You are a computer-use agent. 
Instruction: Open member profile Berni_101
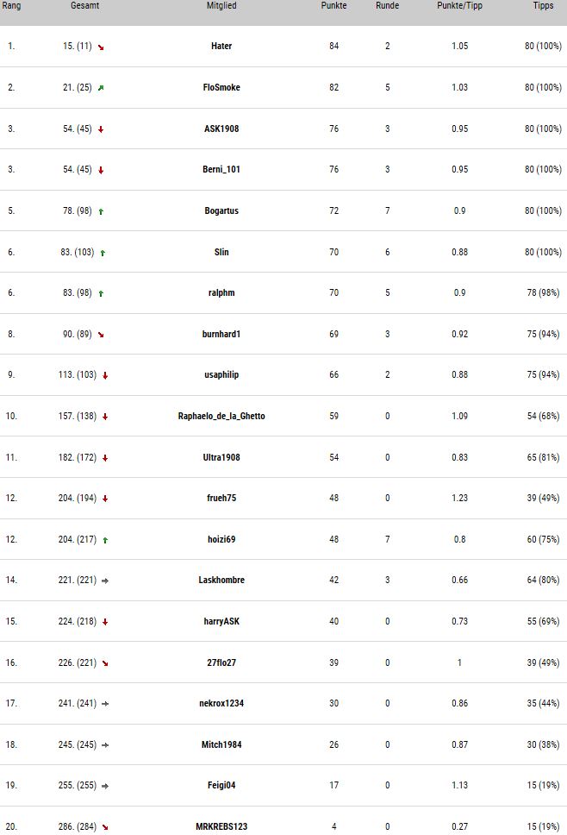point(221,169)
